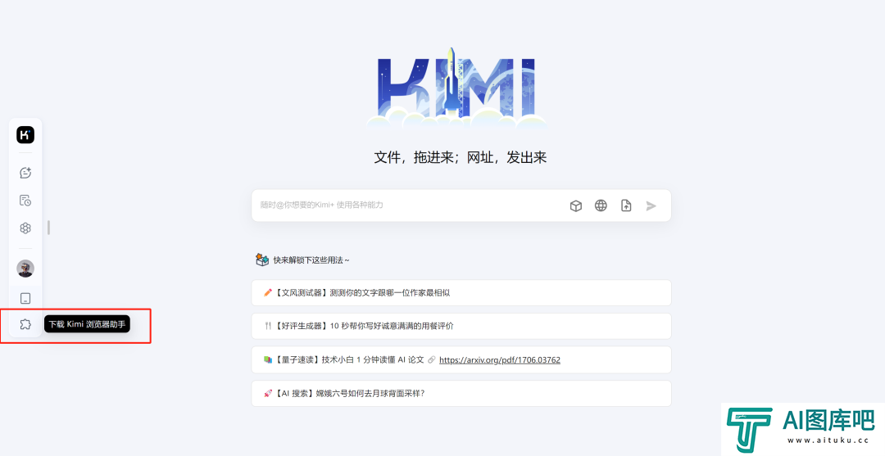Click the mobile app tablet icon

coord(25,298)
